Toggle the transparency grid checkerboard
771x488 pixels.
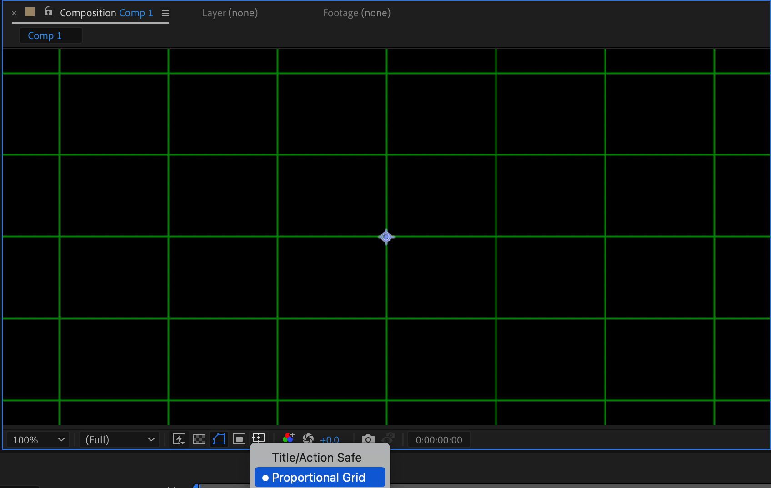click(x=199, y=439)
